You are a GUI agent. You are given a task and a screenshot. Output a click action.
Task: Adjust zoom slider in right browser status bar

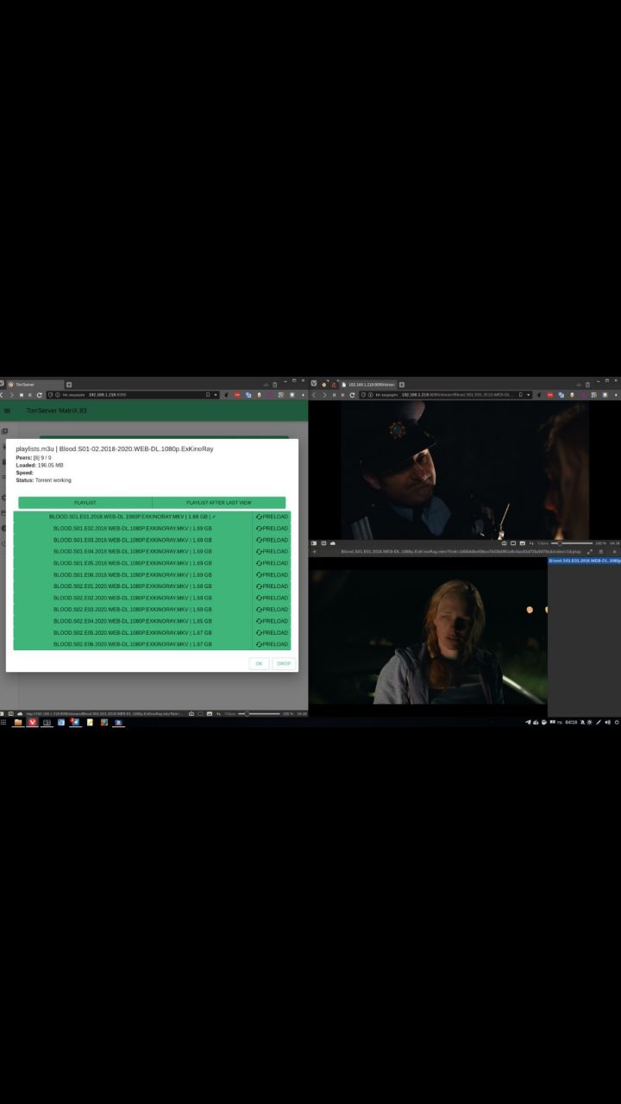(x=573, y=543)
